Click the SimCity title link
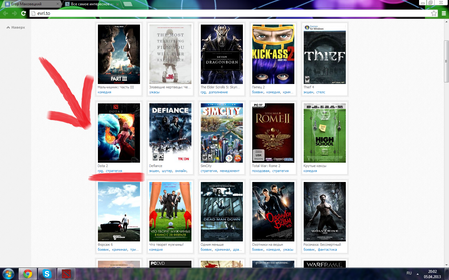Image resolution: width=449 pixels, height=280 pixels. point(206,166)
